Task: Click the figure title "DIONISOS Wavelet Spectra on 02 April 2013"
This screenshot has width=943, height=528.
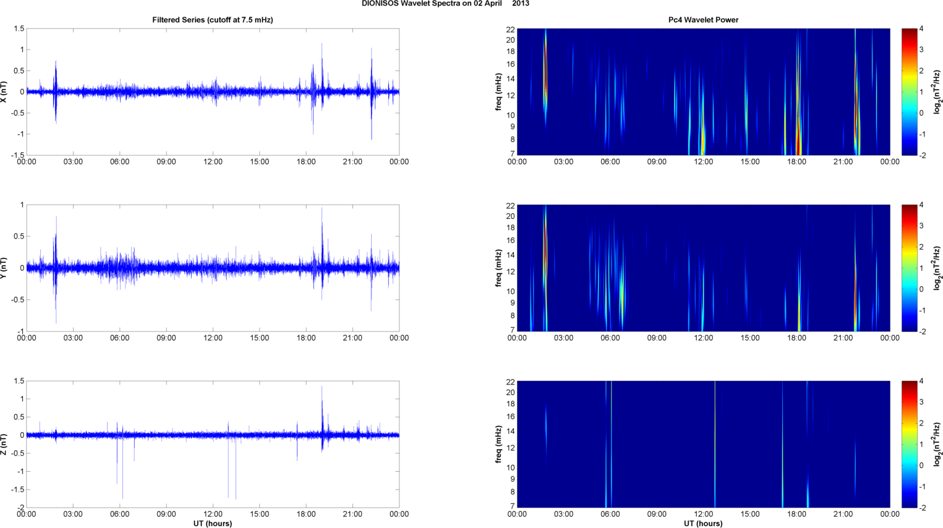Action: coord(445,4)
